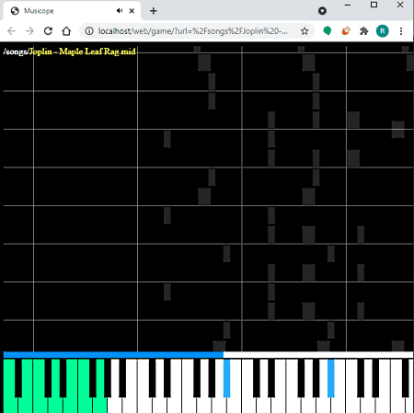
Task: Close the Musicope tab
Action: click(132, 11)
